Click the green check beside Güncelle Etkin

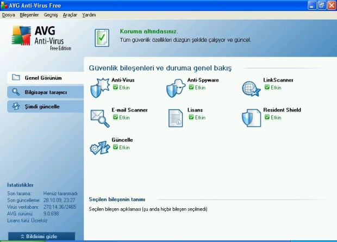point(115,147)
